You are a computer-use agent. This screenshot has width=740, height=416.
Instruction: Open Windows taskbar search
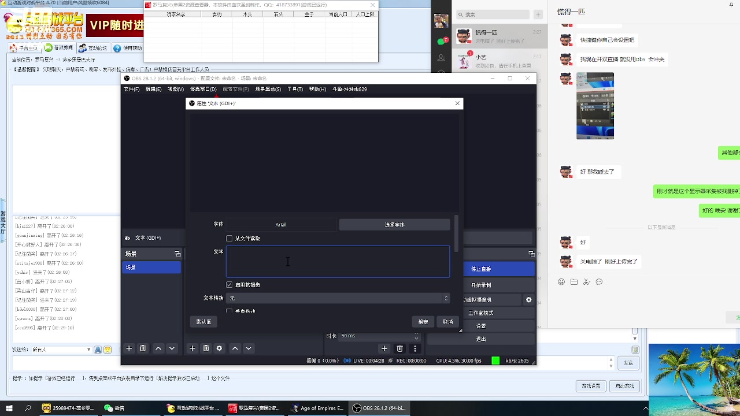(x=28, y=408)
